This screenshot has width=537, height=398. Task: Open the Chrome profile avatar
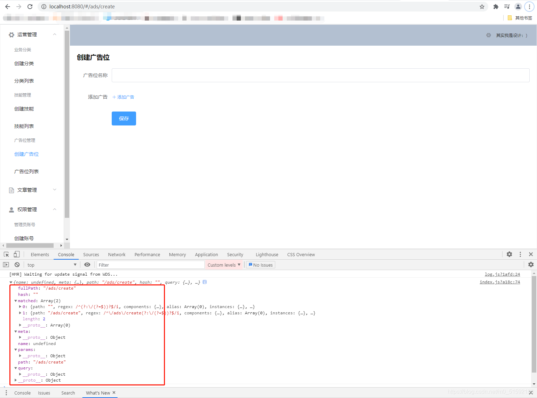(518, 7)
